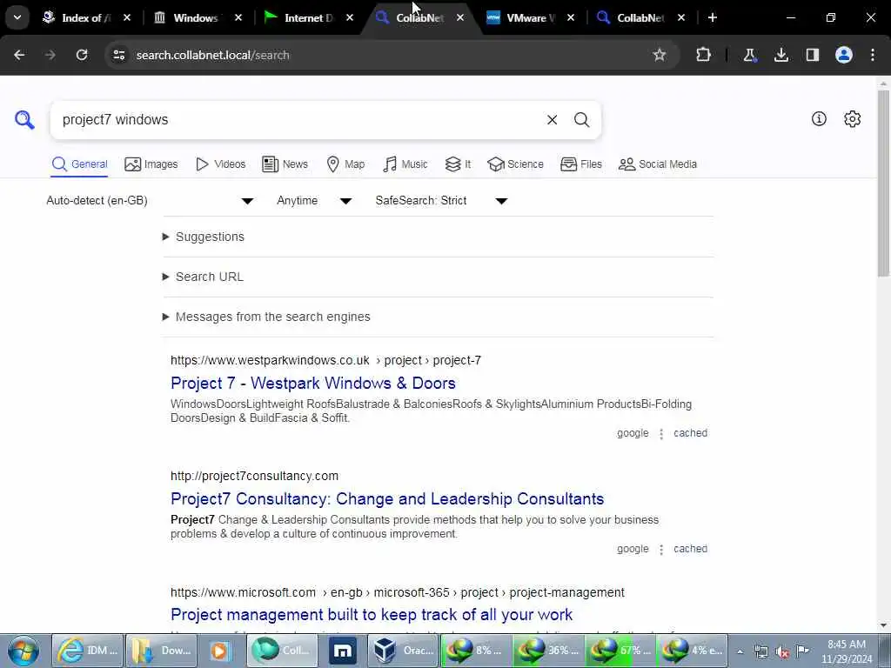The height and width of the screenshot is (668, 891).
Task: Open the 67% download taskbar item
Action: pos(620,651)
